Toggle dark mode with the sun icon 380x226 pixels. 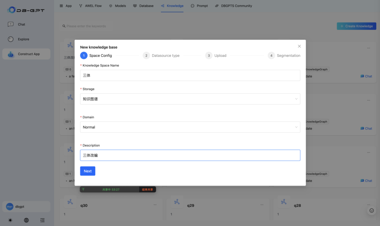(10, 220)
